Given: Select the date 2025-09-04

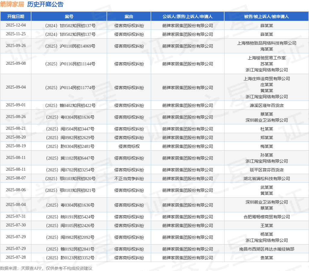Looking at the screenshot, I should [x=16, y=87].
